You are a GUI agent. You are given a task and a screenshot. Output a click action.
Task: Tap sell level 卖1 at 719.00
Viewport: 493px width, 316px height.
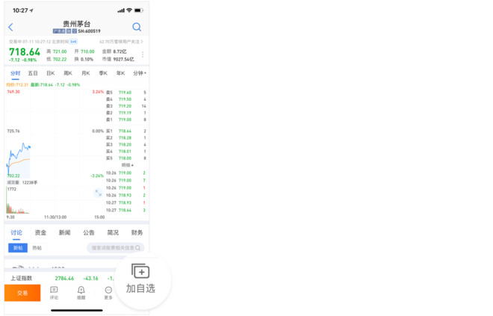coord(126,120)
